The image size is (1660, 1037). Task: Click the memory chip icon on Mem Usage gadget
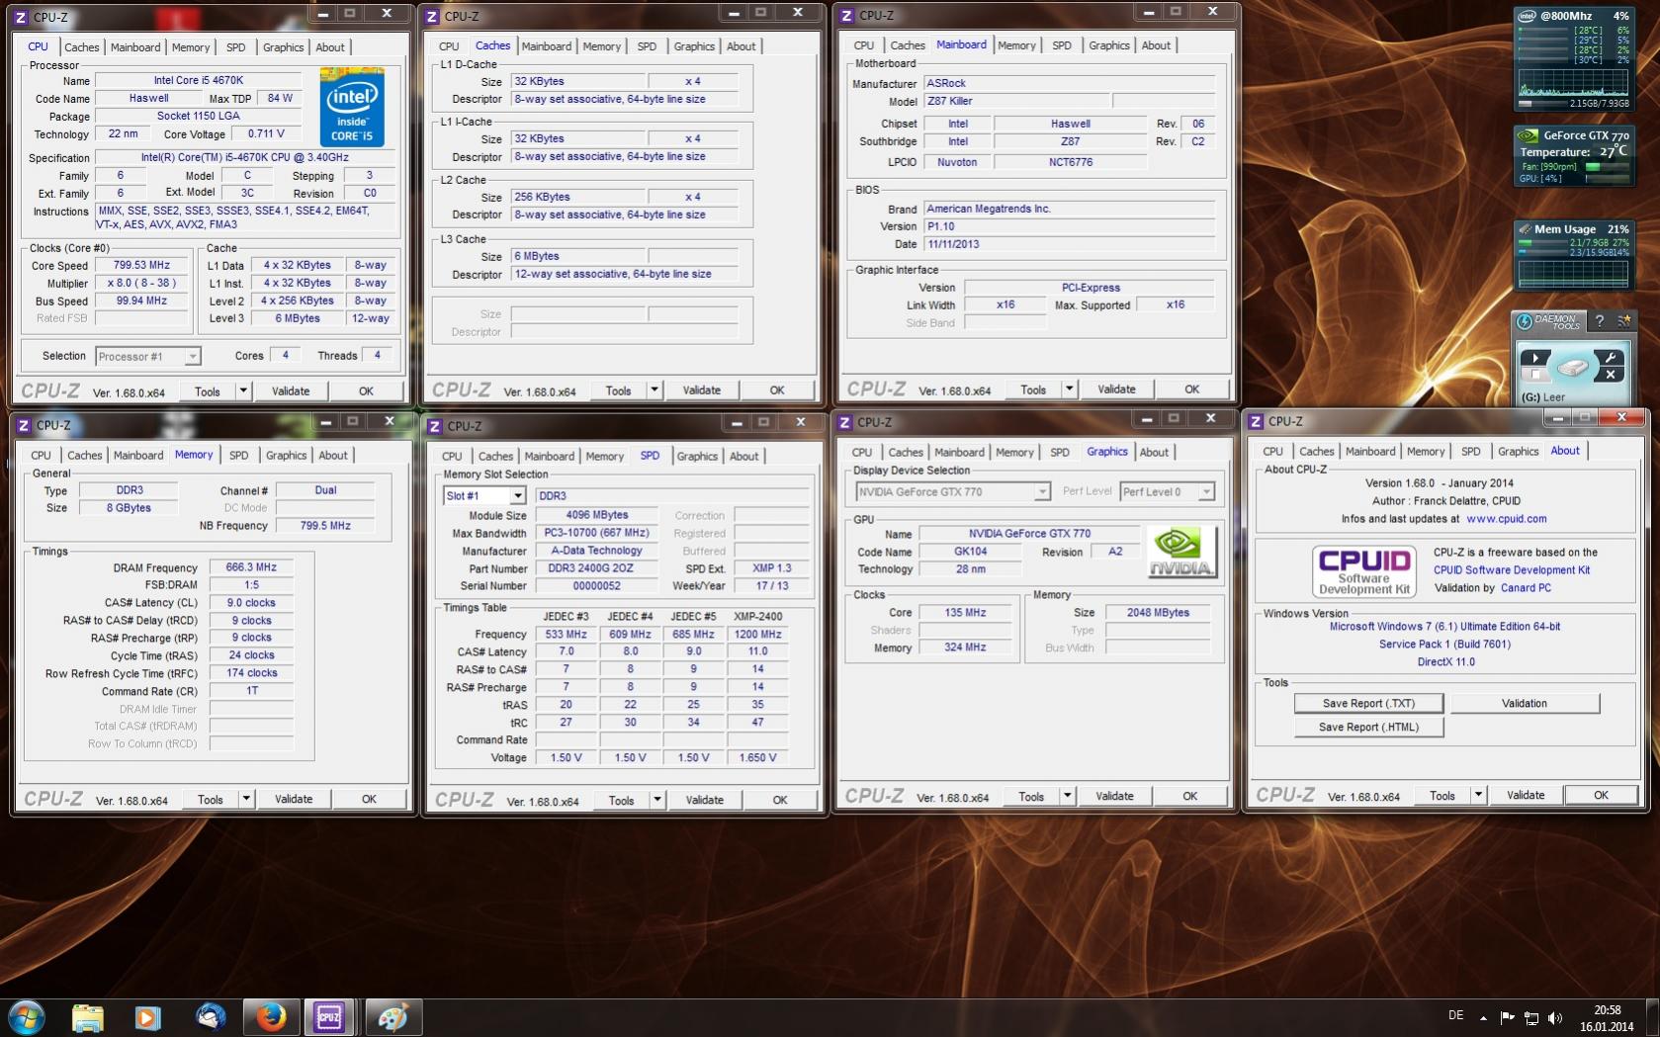pyautogui.click(x=1526, y=229)
